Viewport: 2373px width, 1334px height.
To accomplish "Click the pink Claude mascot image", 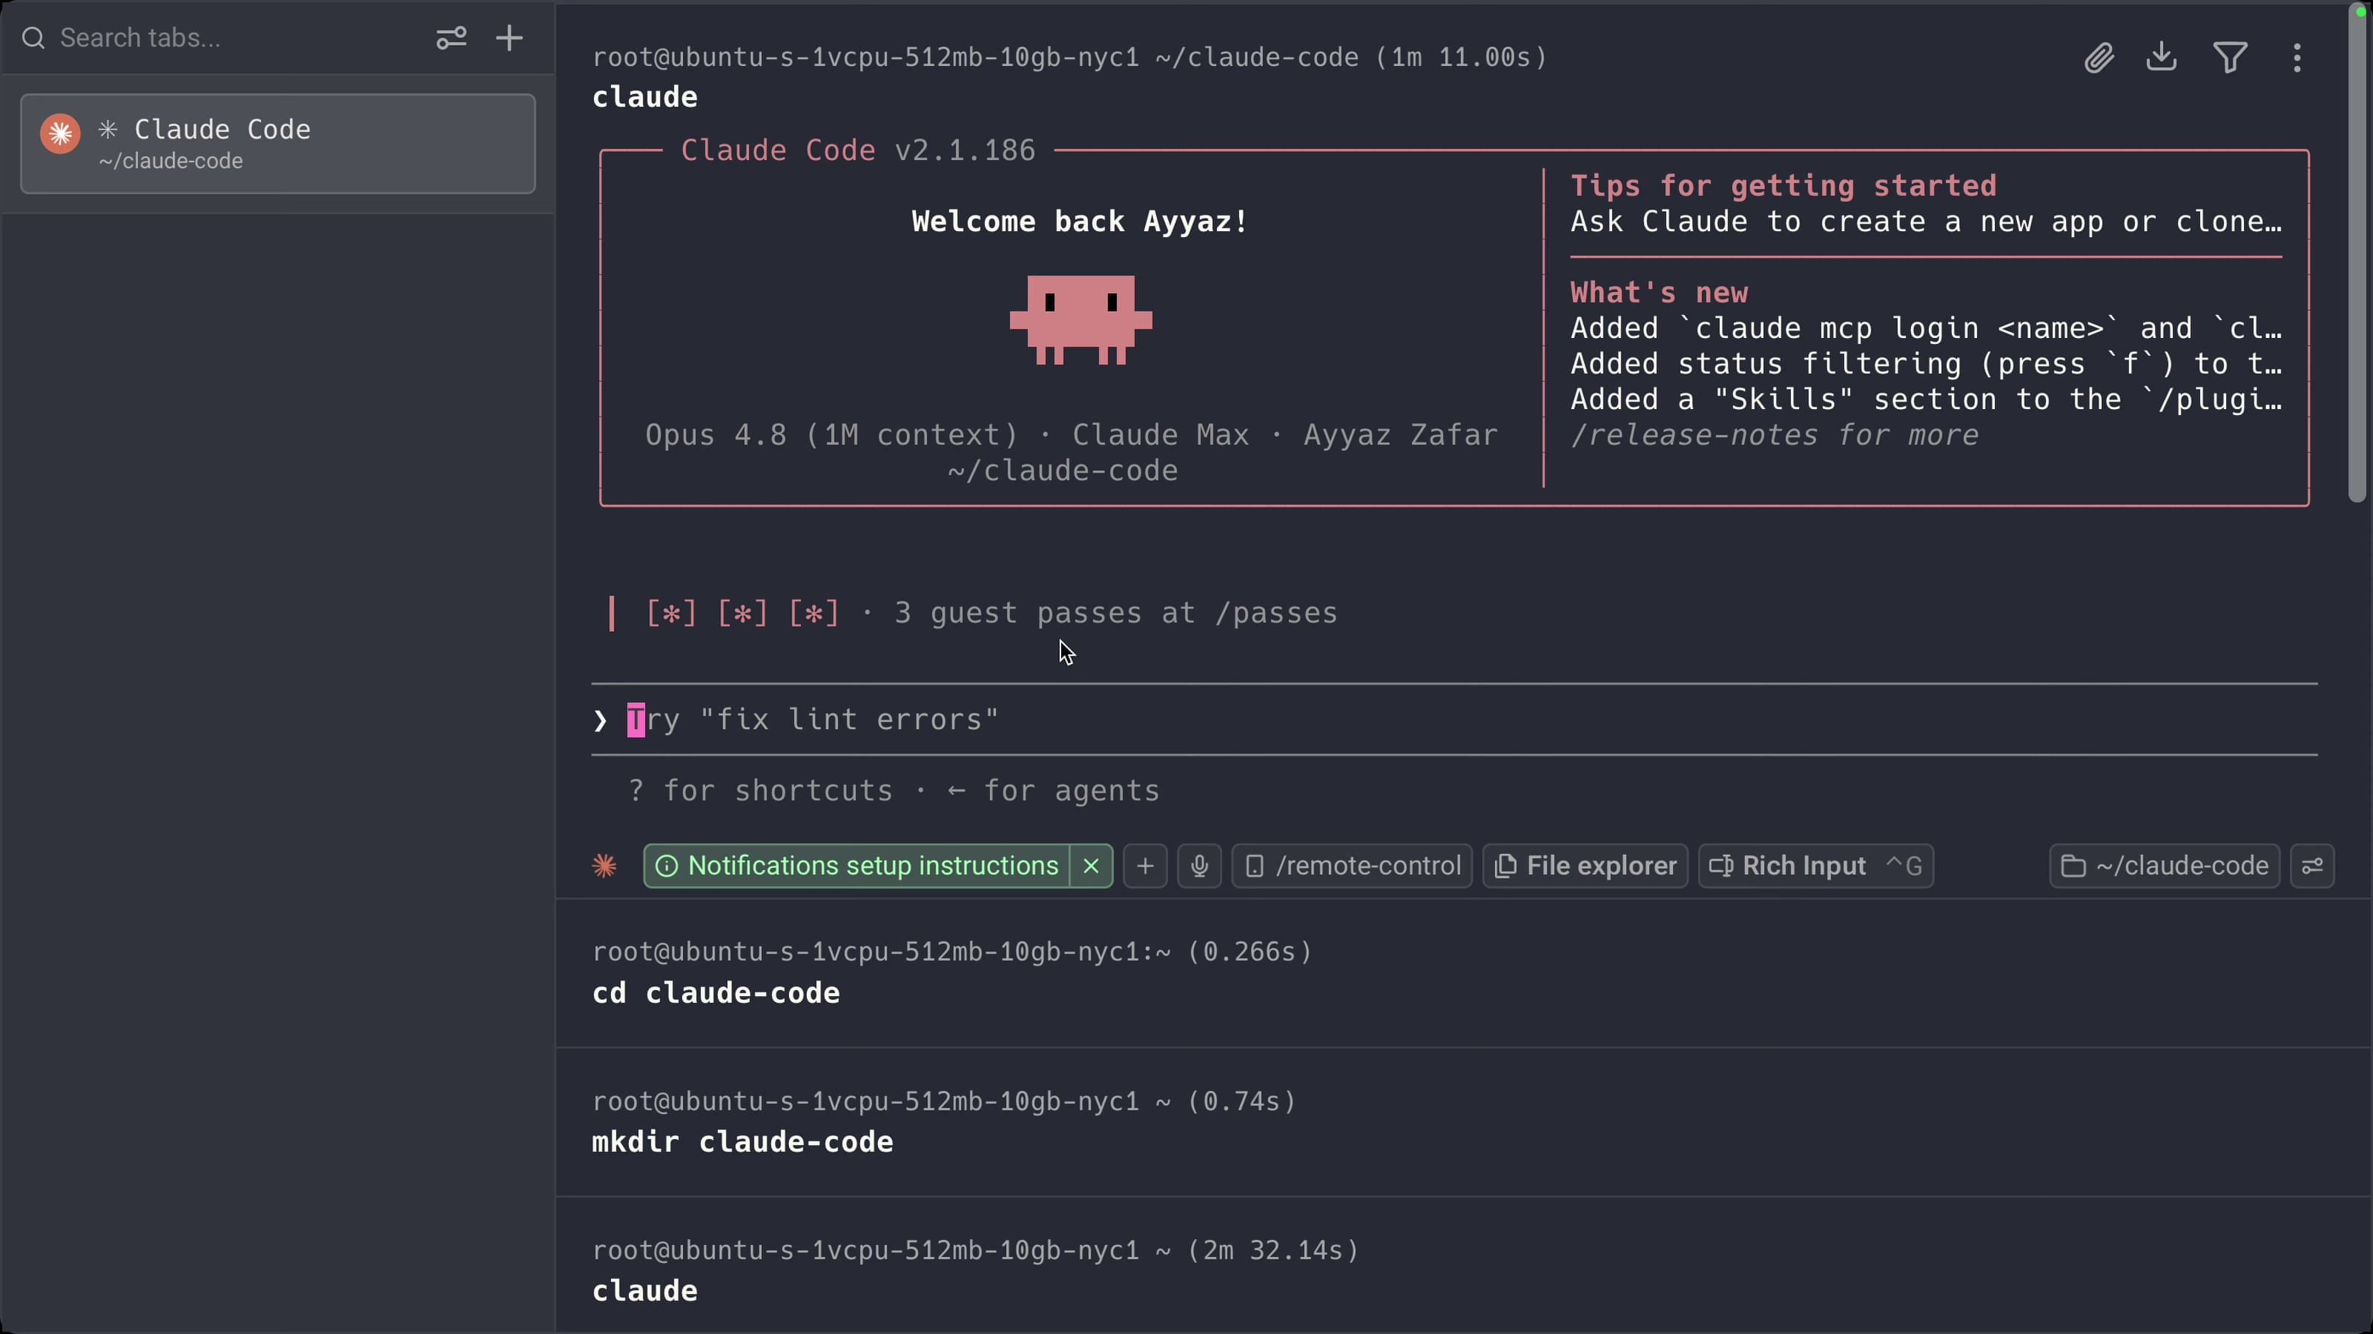I will coord(1080,319).
